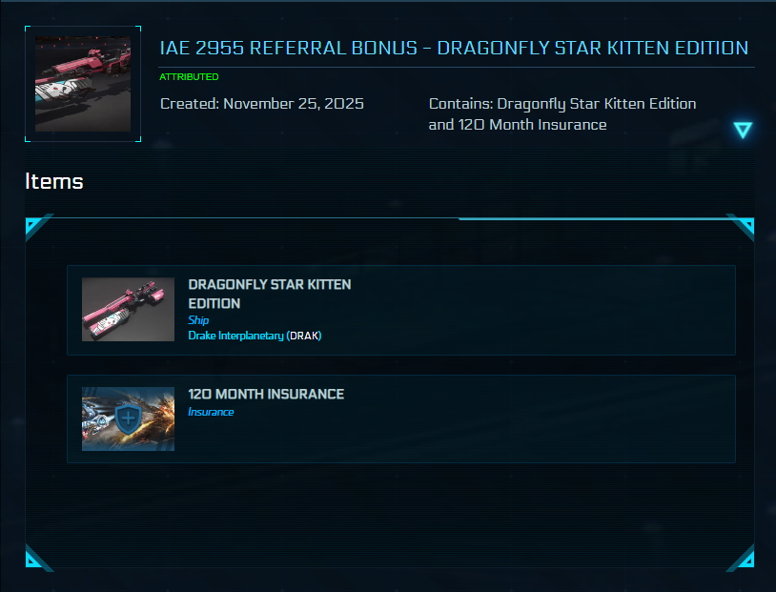This screenshot has height=592, width=776.
Task: Click the insurance shield icon image
Action: (x=128, y=418)
